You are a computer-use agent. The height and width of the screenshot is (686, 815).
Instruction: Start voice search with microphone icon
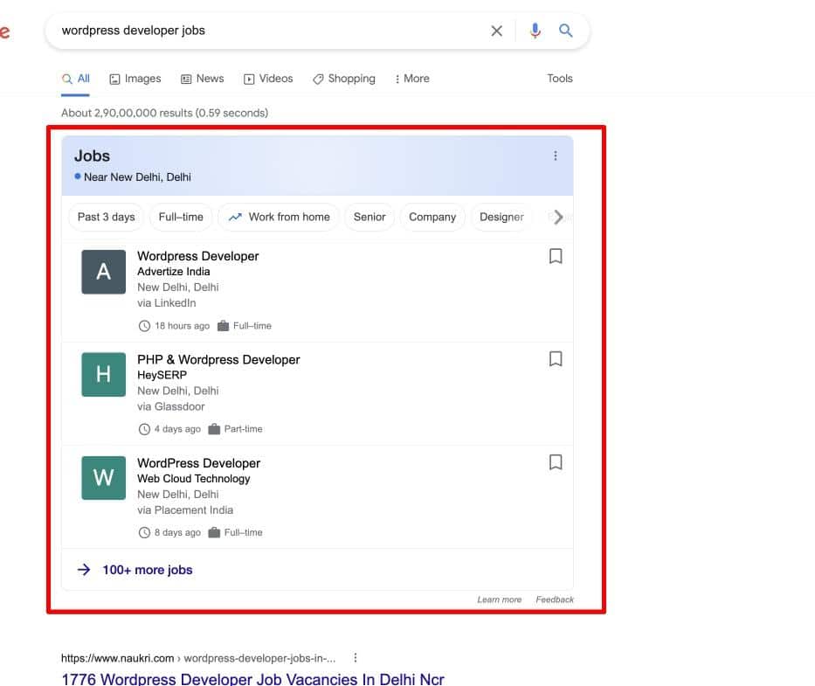535,31
